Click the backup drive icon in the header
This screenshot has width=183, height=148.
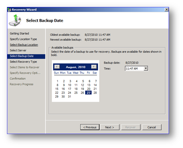pyautogui.click(x=15, y=21)
